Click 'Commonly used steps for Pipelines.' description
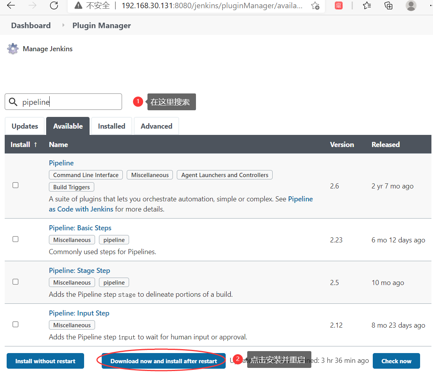433x373 pixels. click(102, 252)
